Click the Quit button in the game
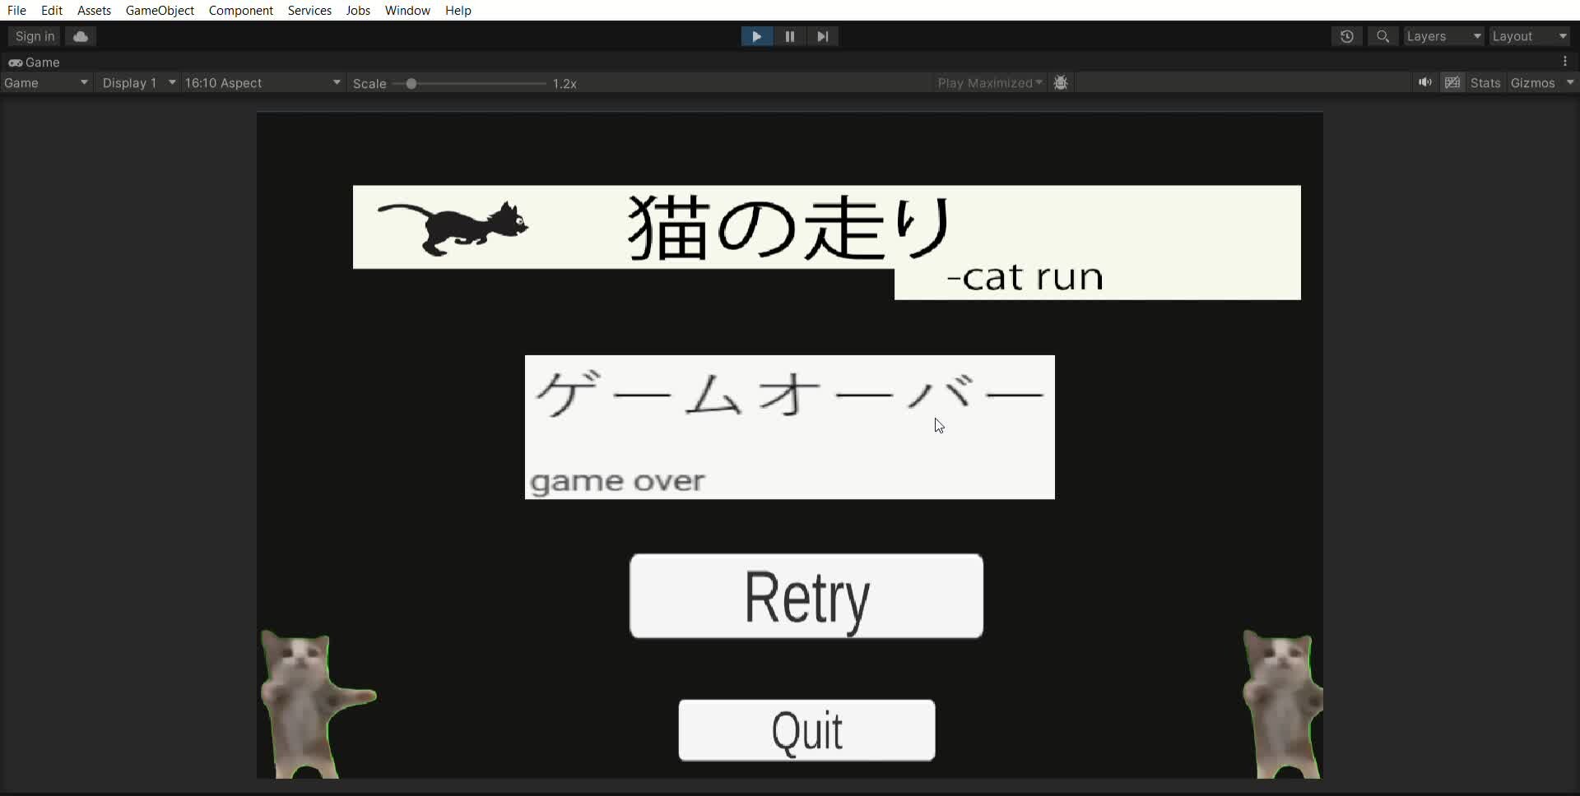1580x796 pixels. pyautogui.click(x=806, y=730)
